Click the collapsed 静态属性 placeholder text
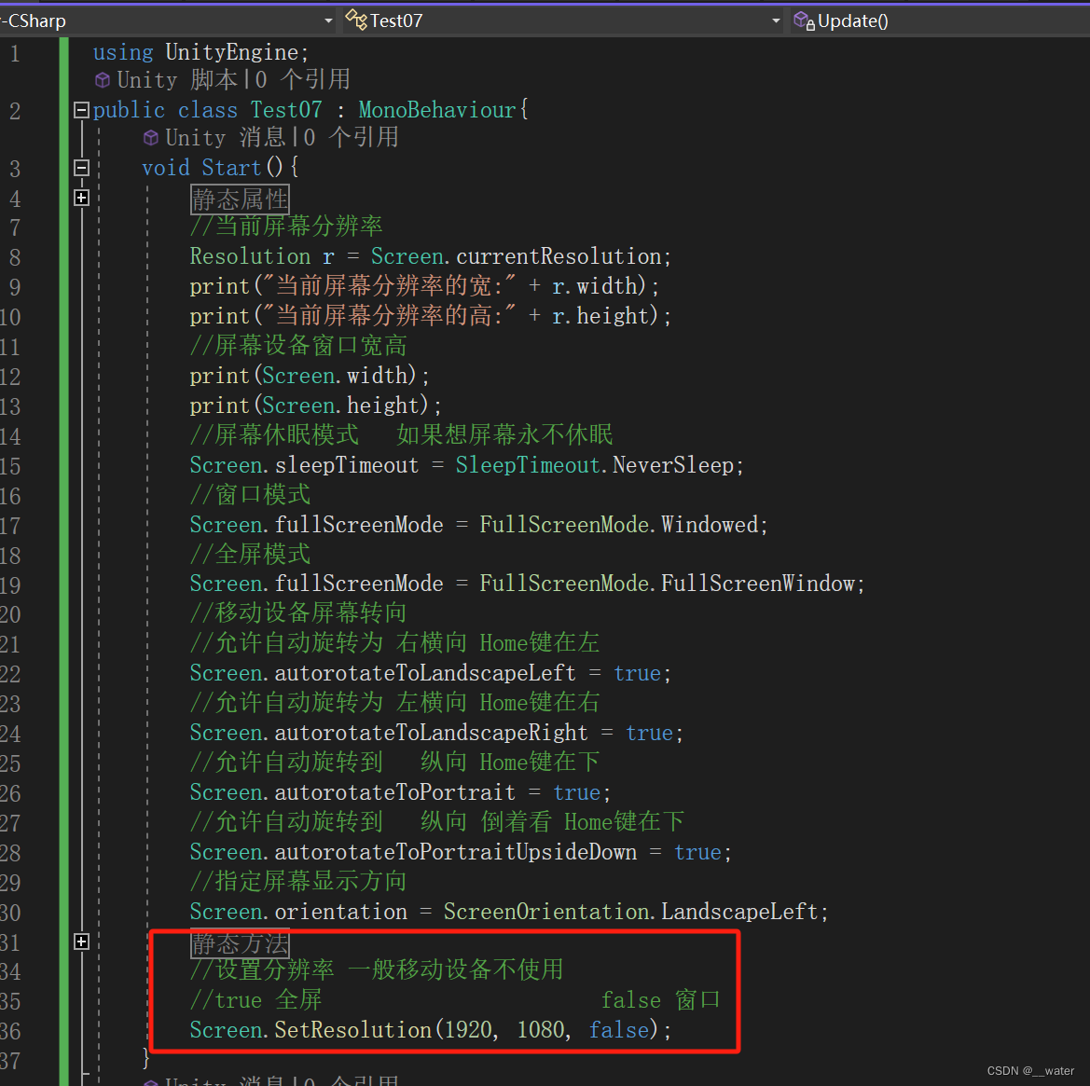The height and width of the screenshot is (1086, 1090). click(x=240, y=198)
